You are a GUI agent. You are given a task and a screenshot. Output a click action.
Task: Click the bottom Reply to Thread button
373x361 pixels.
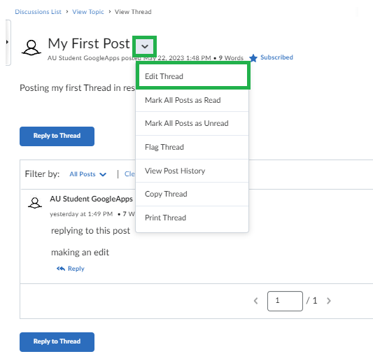[x=57, y=342]
